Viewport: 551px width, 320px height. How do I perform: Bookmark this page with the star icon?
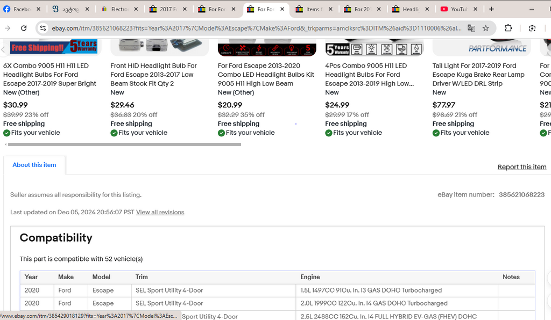[486, 28]
